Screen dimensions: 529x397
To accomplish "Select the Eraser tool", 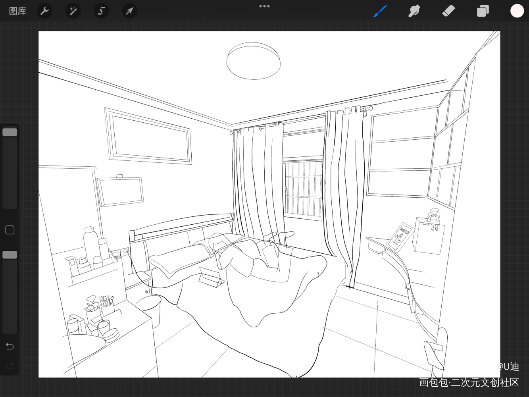I will coord(448,11).
